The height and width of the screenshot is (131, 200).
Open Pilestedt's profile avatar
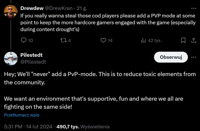click(11, 59)
